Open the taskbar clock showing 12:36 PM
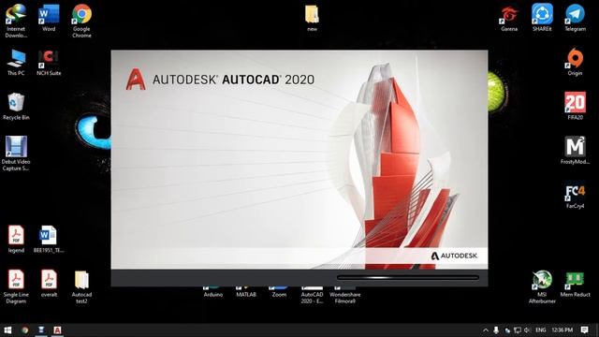The height and width of the screenshot is (337, 599). tap(562, 330)
